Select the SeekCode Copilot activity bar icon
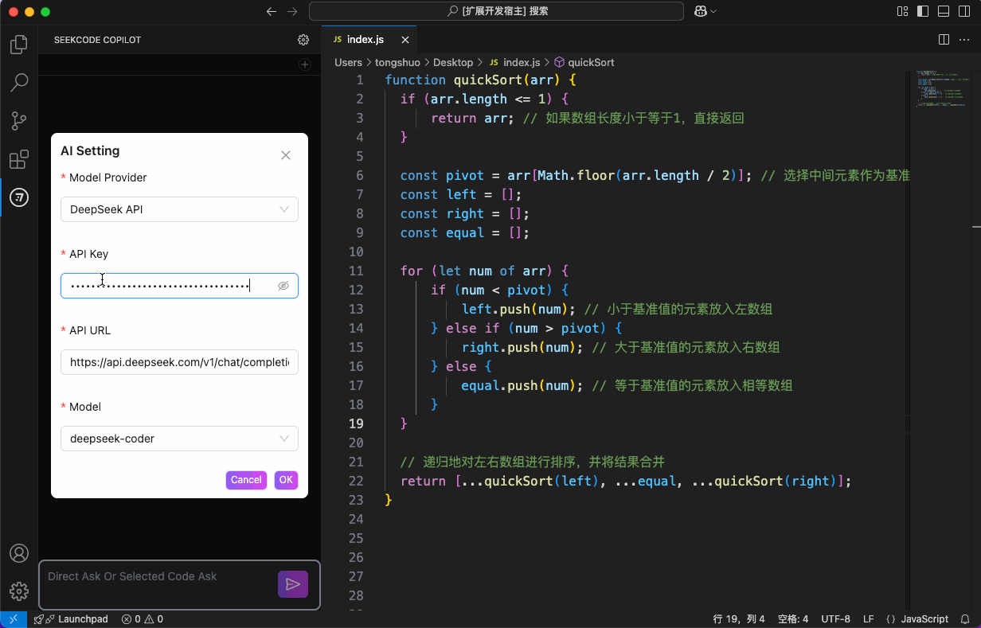 click(x=19, y=197)
